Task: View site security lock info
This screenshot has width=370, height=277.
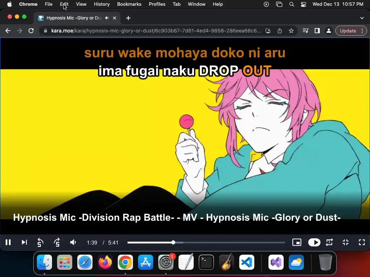Action: (x=46, y=31)
